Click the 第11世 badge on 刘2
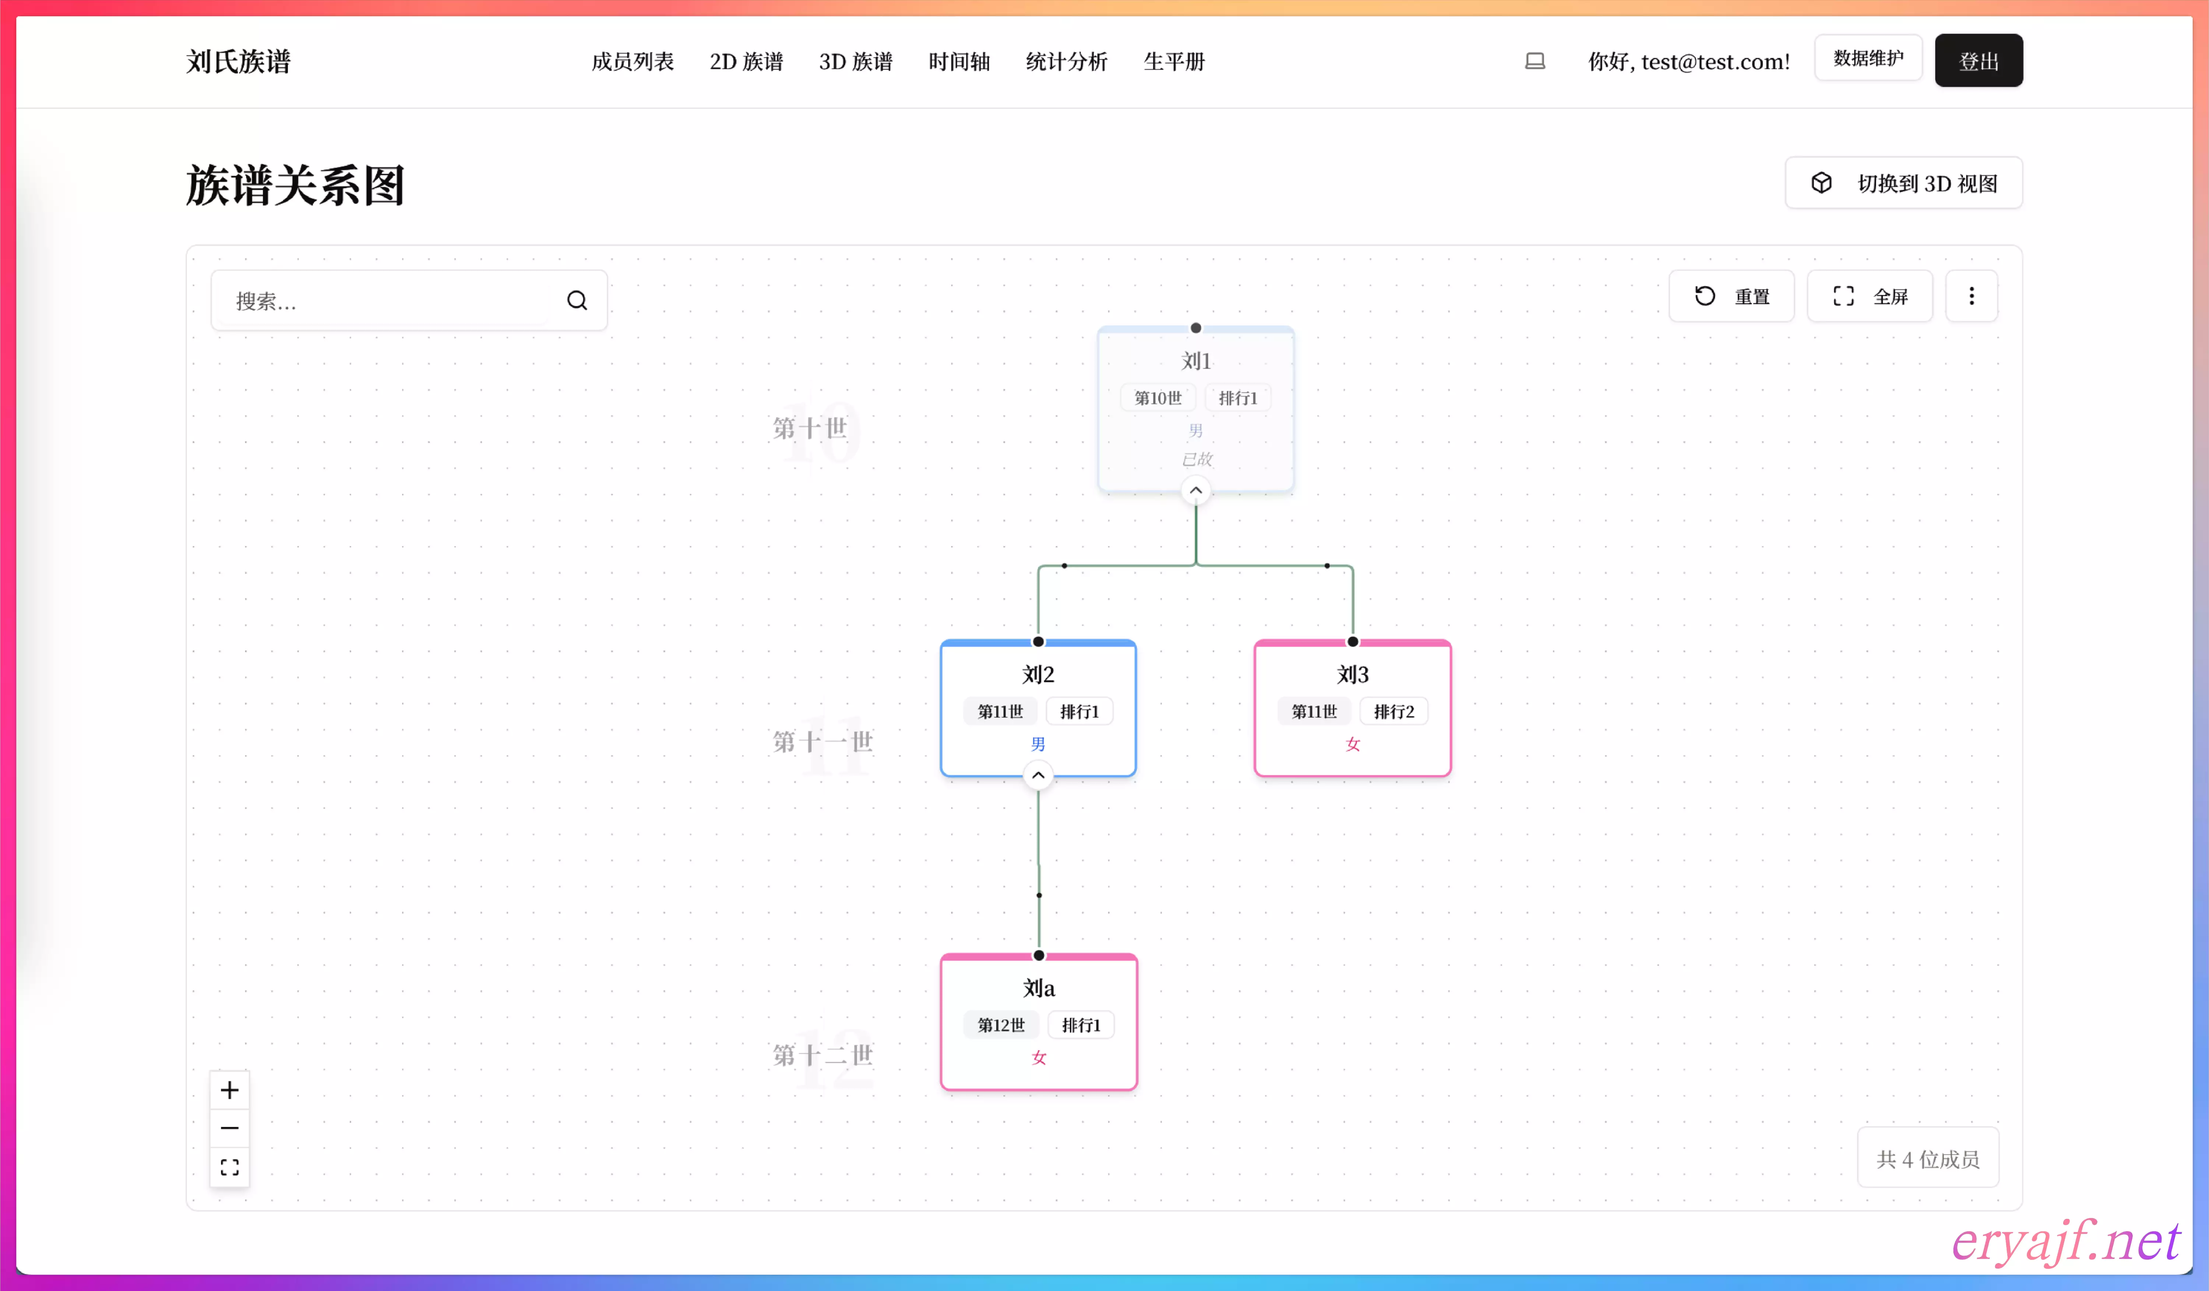The width and height of the screenshot is (2209, 1291). point(1000,712)
